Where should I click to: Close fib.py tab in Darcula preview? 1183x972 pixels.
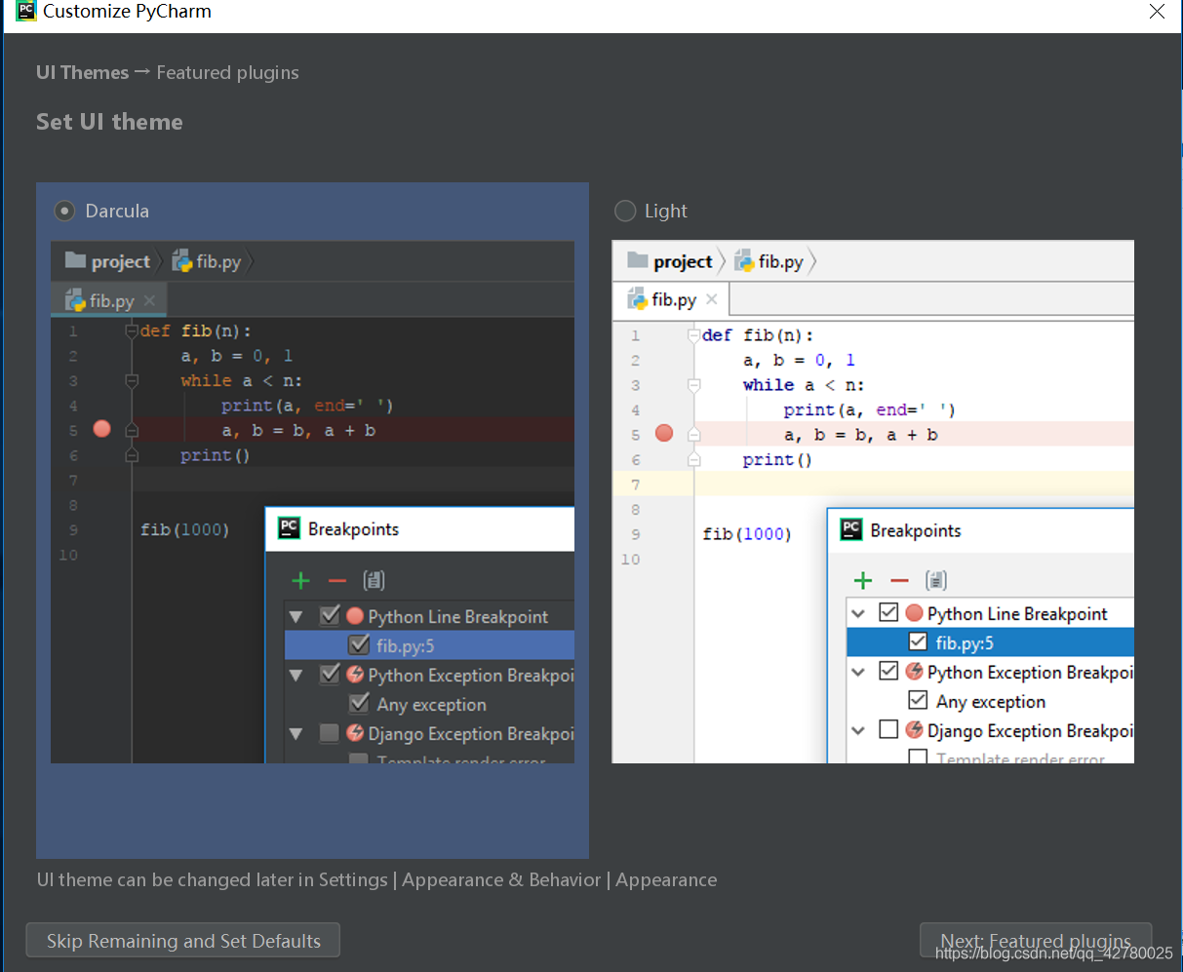[x=149, y=300]
